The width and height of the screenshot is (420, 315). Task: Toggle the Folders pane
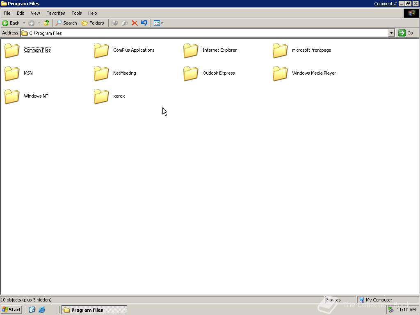(93, 23)
